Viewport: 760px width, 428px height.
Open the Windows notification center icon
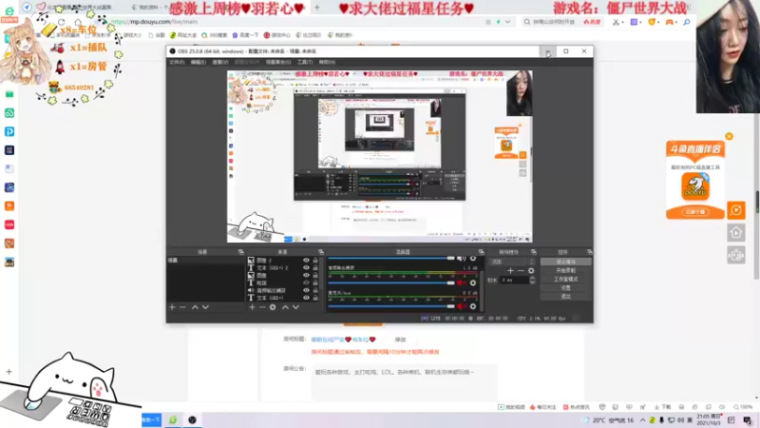point(748,420)
